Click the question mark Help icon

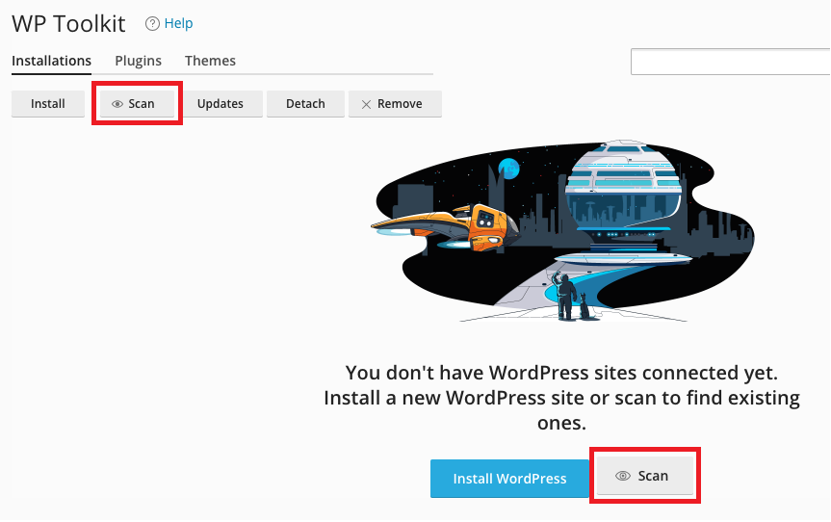pos(152,23)
